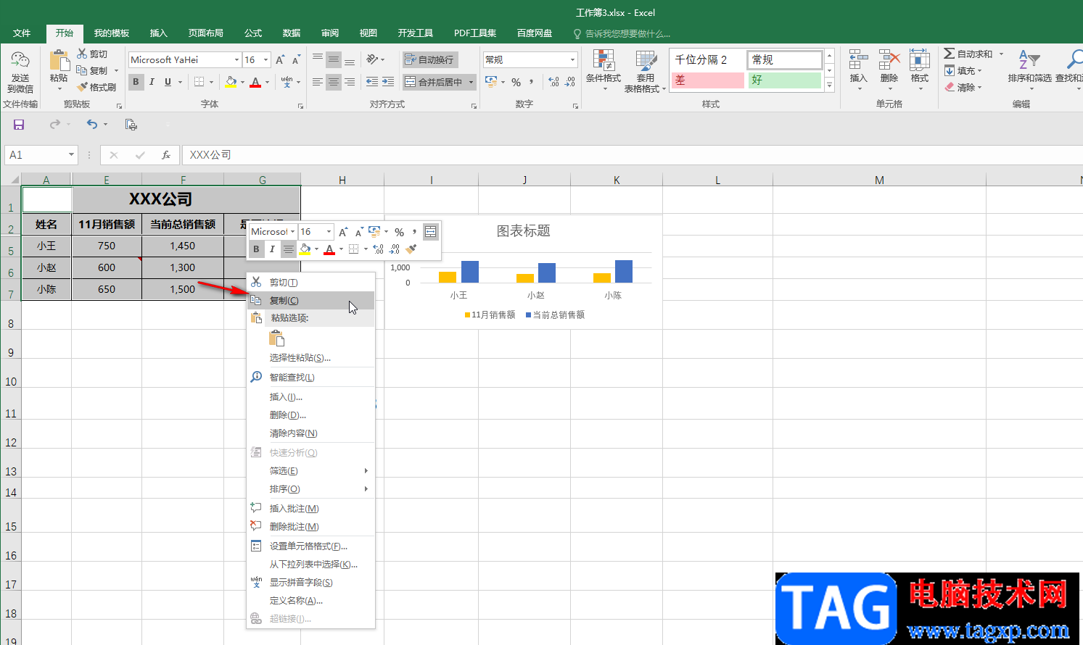Viewport: 1083px width, 645px height.
Task: Toggle Underline in the ribbon
Action: click(x=168, y=82)
